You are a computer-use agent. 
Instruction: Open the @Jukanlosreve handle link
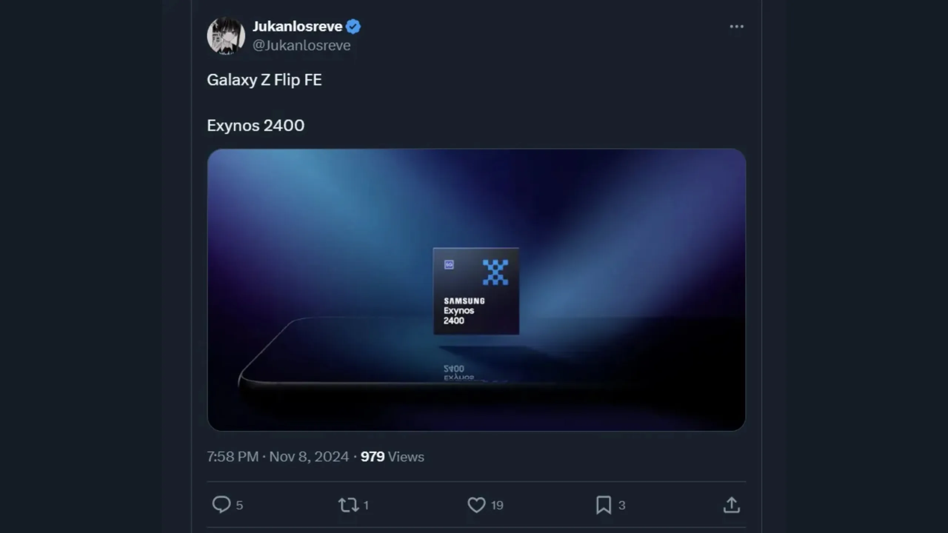[x=301, y=45]
